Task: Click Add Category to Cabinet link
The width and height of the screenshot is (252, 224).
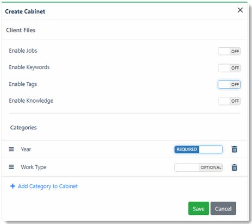Action: [48, 186]
